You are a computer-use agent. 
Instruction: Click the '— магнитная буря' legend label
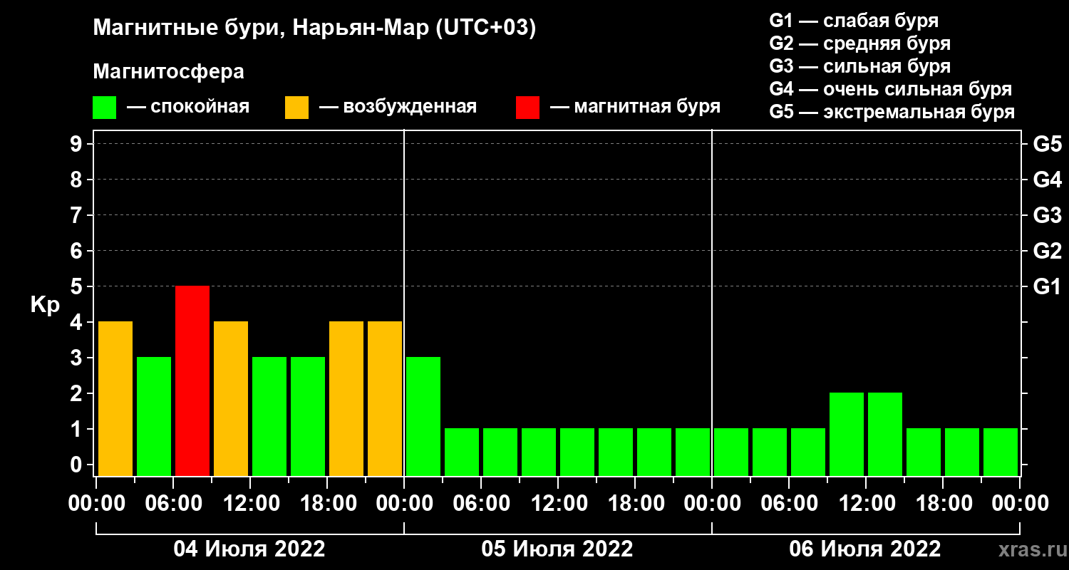pos(636,107)
